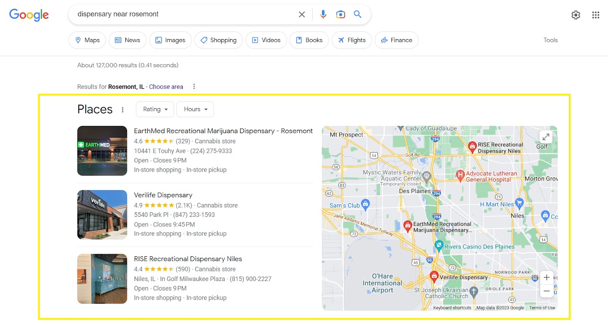Open the settings gear icon
The width and height of the screenshot is (608, 325).
(576, 15)
